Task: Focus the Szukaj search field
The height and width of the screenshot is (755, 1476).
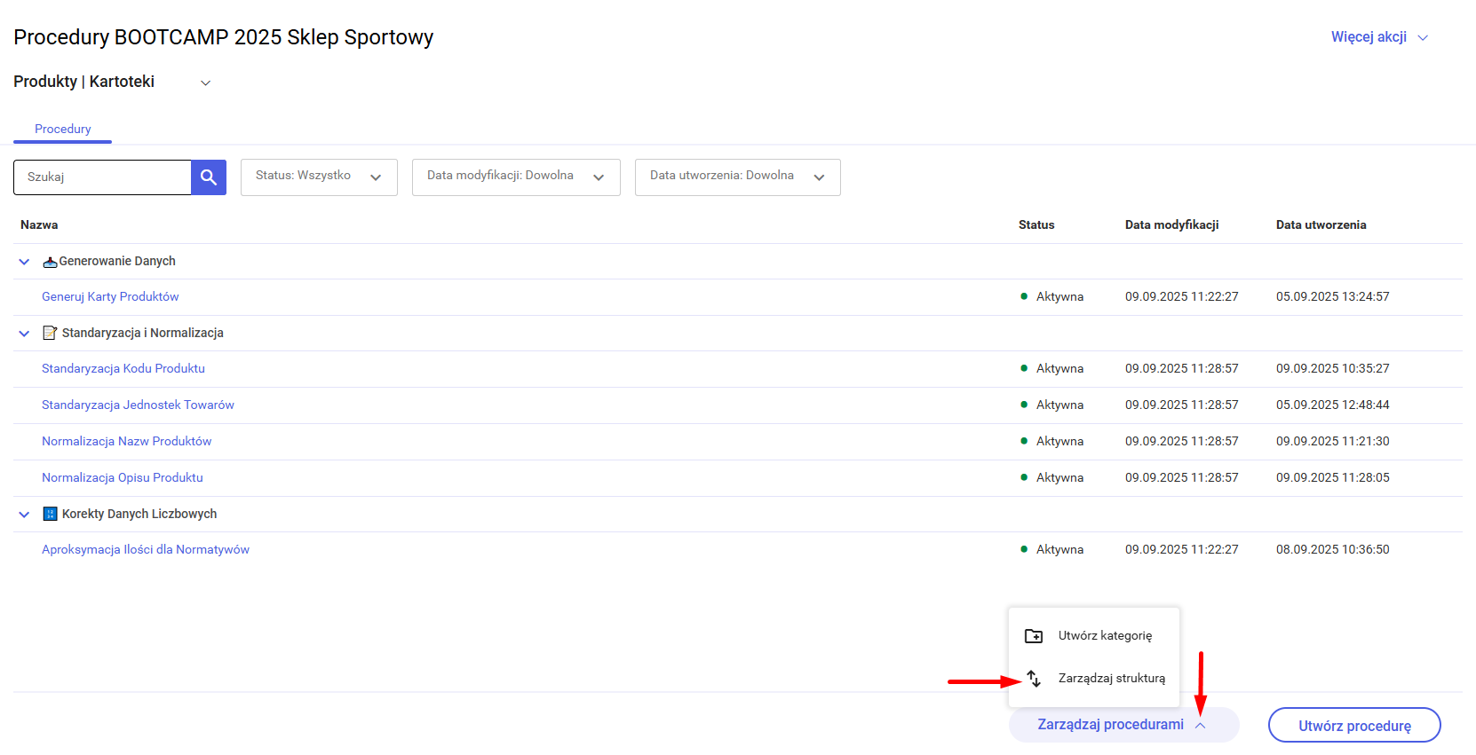Action: (103, 177)
